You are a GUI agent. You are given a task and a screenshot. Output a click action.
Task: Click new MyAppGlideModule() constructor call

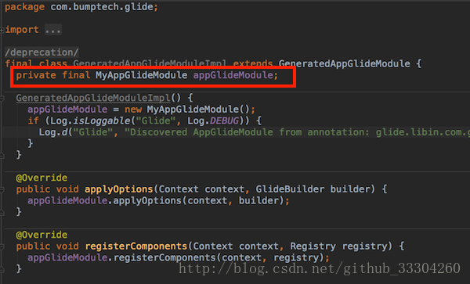tap(187, 110)
